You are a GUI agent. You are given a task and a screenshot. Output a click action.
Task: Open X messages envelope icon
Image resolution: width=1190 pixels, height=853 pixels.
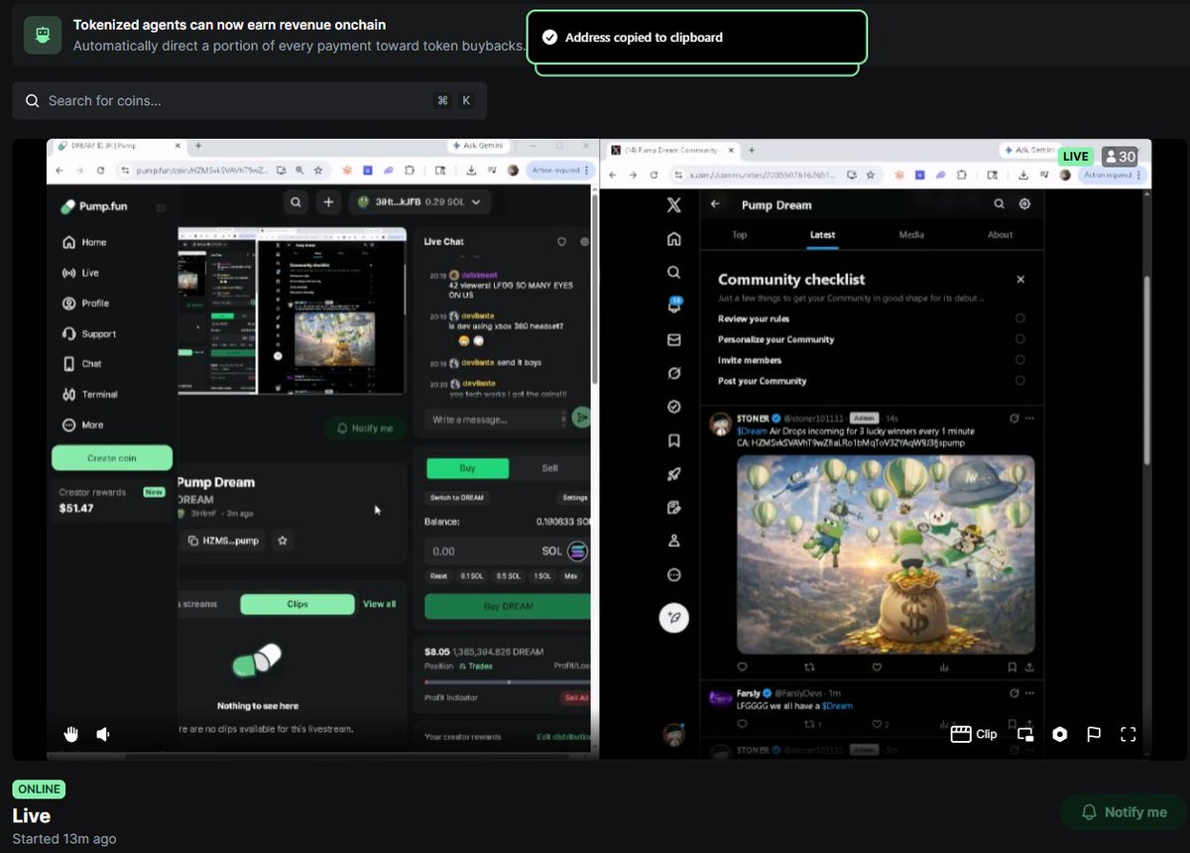coord(674,340)
